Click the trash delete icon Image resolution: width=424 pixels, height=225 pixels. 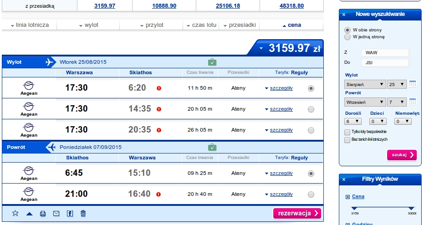click(x=83, y=213)
